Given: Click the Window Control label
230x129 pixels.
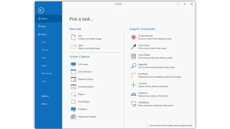Looking at the screenshot, I should tap(86, 79).
